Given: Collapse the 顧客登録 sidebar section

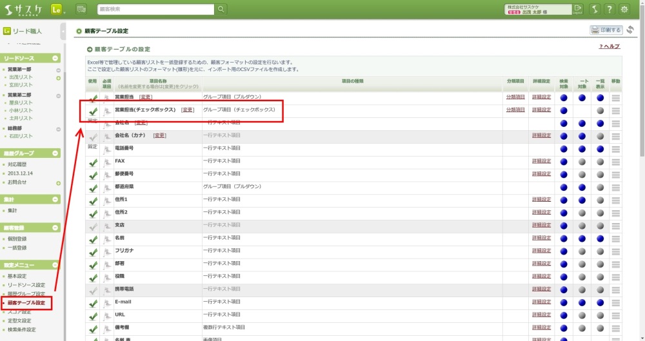Looking at the screenshot, I should coord(56,228).
